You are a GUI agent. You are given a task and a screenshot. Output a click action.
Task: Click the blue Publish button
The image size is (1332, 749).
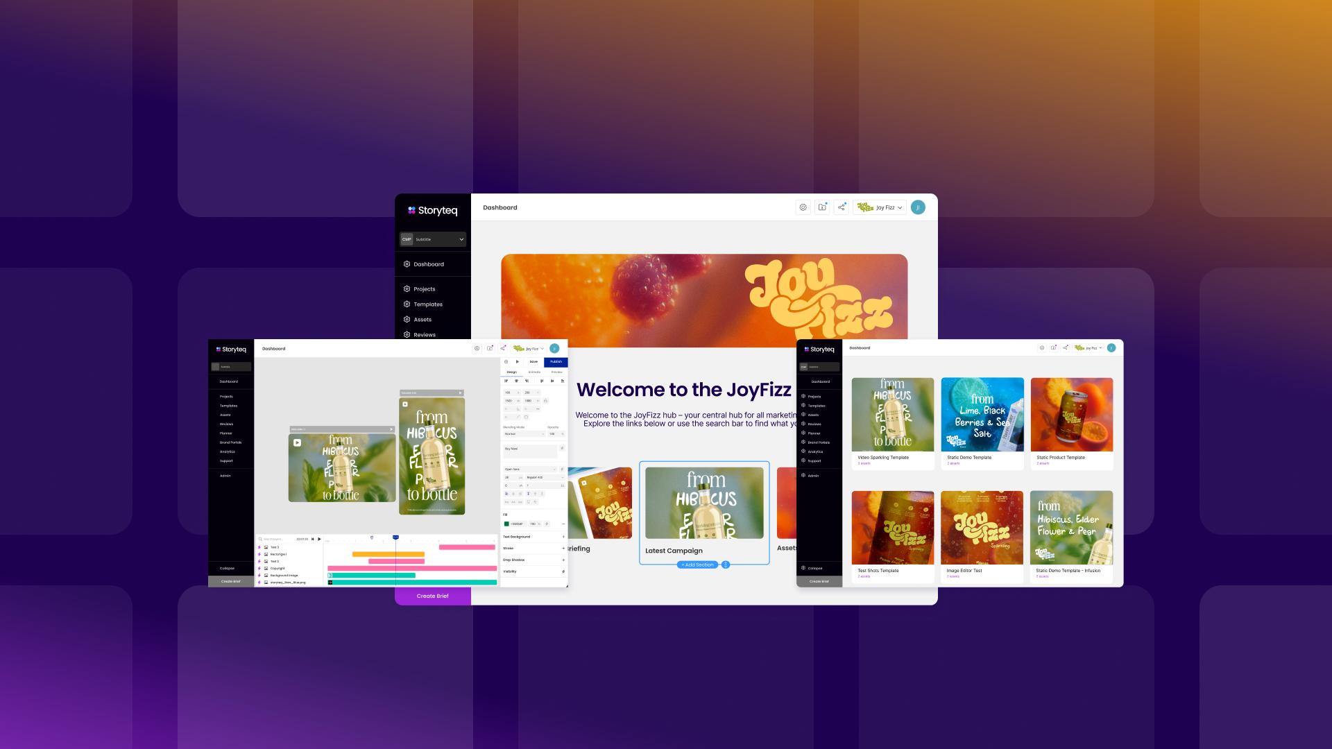click(x=556, y=362)
